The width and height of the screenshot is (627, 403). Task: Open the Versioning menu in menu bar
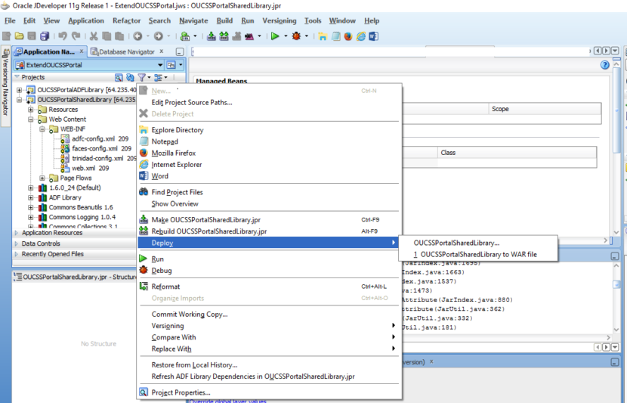click(279, 21)
